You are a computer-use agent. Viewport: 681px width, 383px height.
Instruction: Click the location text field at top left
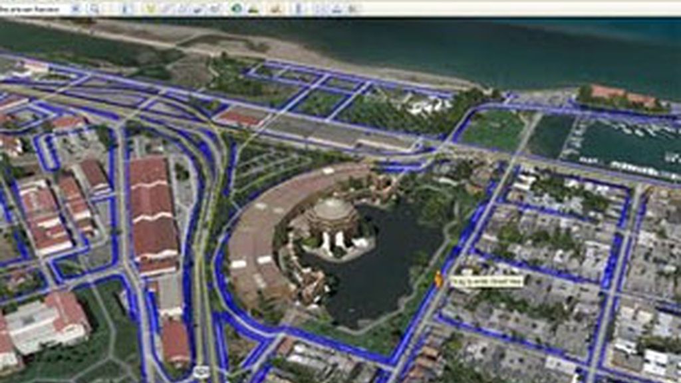coord(33,9)
